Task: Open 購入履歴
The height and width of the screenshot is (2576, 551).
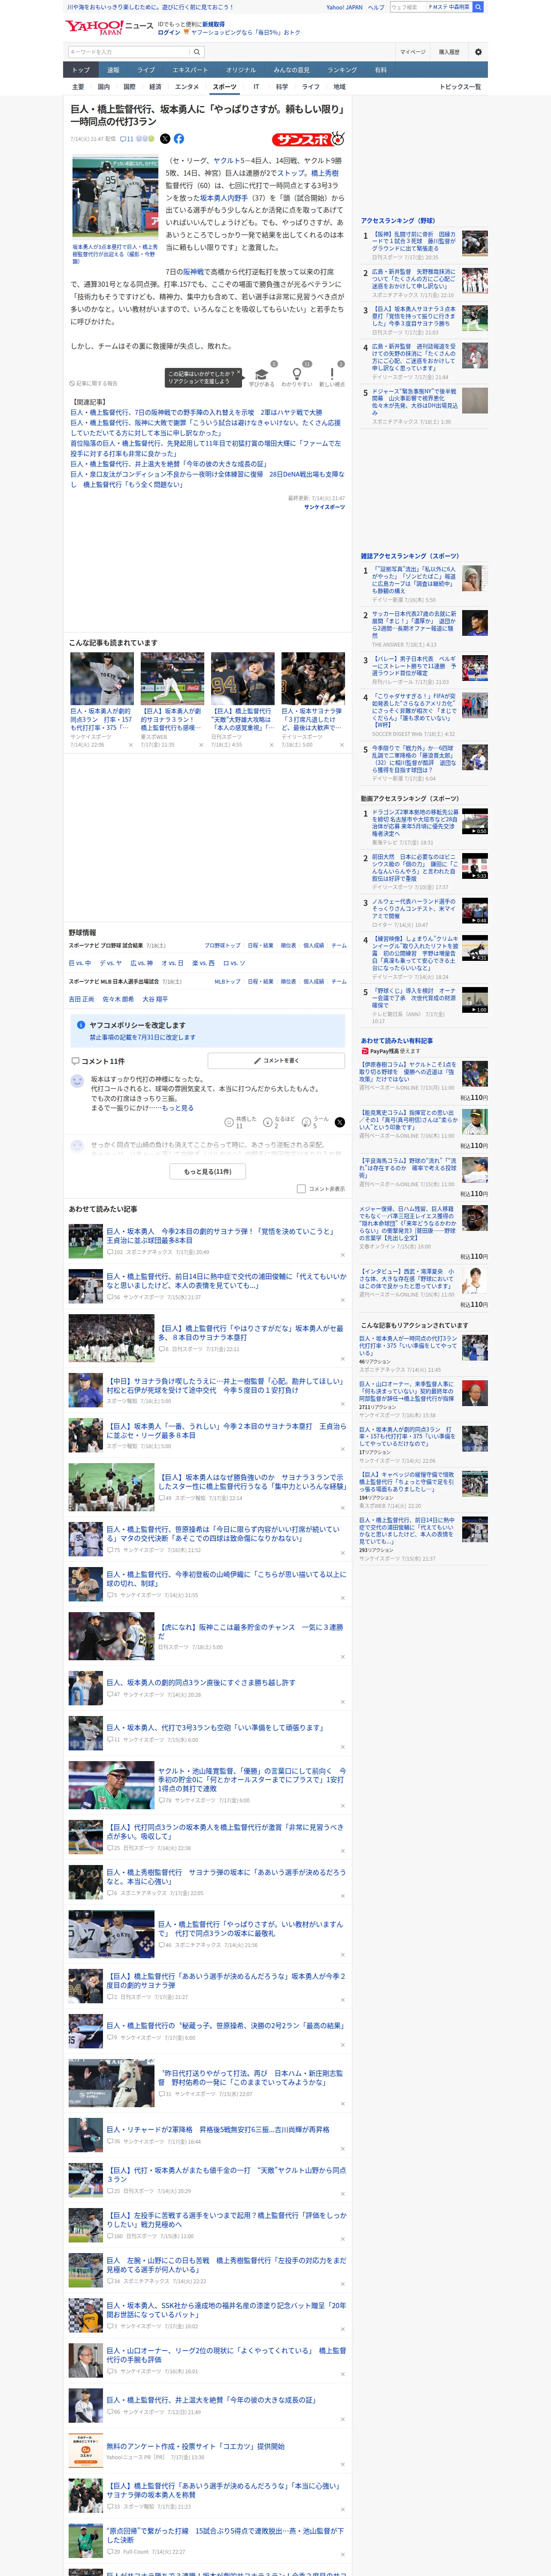Action: coord(449,52)
